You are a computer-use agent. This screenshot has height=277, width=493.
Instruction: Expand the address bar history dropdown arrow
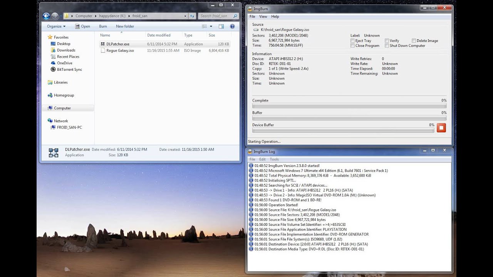[x=185, y=16]
